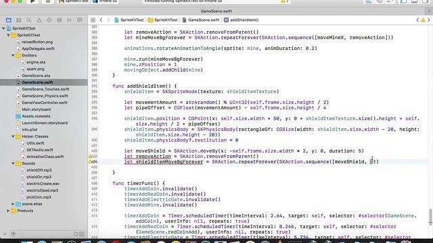Click the warning icon in jump bar
The height and width of the screenshot is (243, 433).
(423, 20)
